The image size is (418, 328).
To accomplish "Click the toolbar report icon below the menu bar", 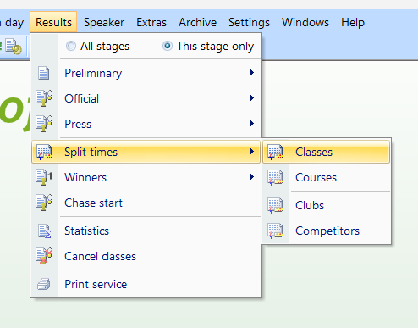I will pyautogui.click(x=14, y=47).
